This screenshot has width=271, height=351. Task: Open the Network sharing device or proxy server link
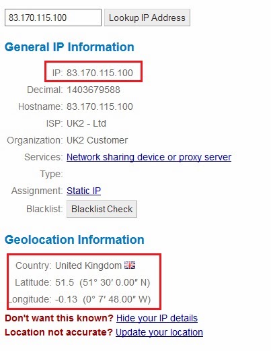(x=149, y=157)
